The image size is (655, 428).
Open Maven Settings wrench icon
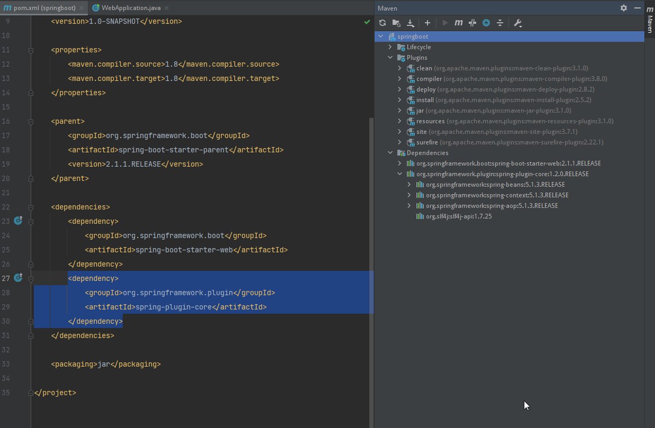pos(518,23)
